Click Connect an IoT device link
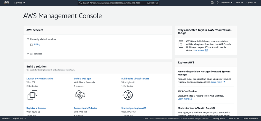 click(85, 108)
